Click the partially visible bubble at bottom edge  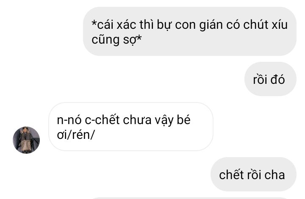[193, 198]
